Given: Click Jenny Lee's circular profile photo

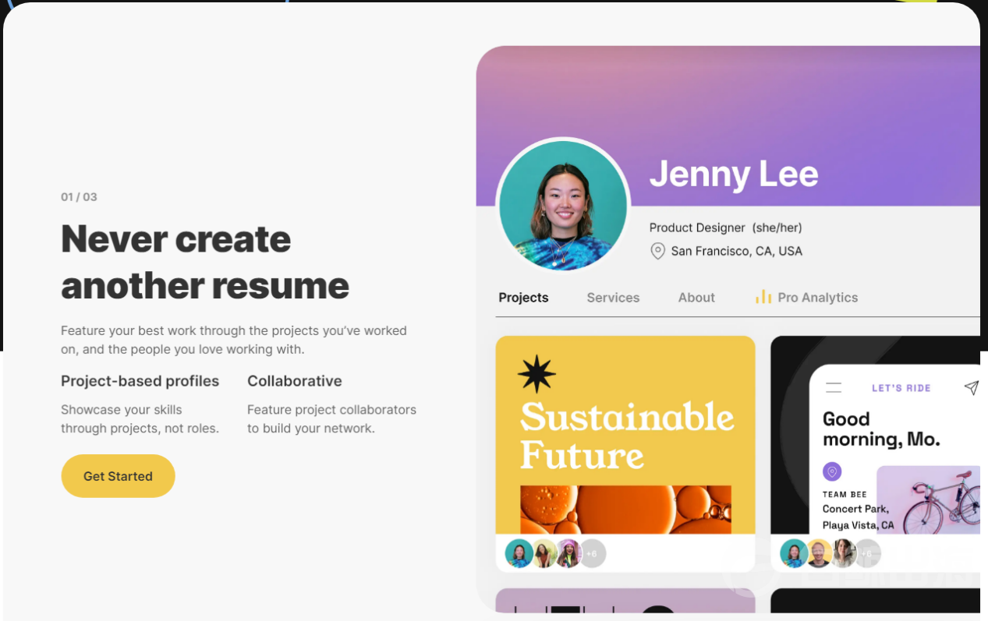Looking at the screenshot, I should coord(562,206).
